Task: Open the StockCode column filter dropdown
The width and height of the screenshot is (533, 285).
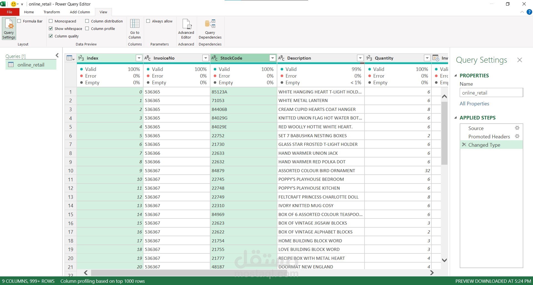Action: [273, 58]
